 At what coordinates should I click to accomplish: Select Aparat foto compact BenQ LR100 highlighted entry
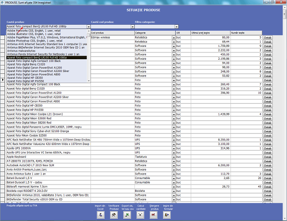click(x=47, y=57)
